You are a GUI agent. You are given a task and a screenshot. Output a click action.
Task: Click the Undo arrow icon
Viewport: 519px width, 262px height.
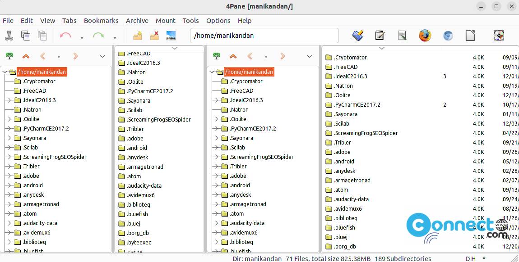coord(65,35)
